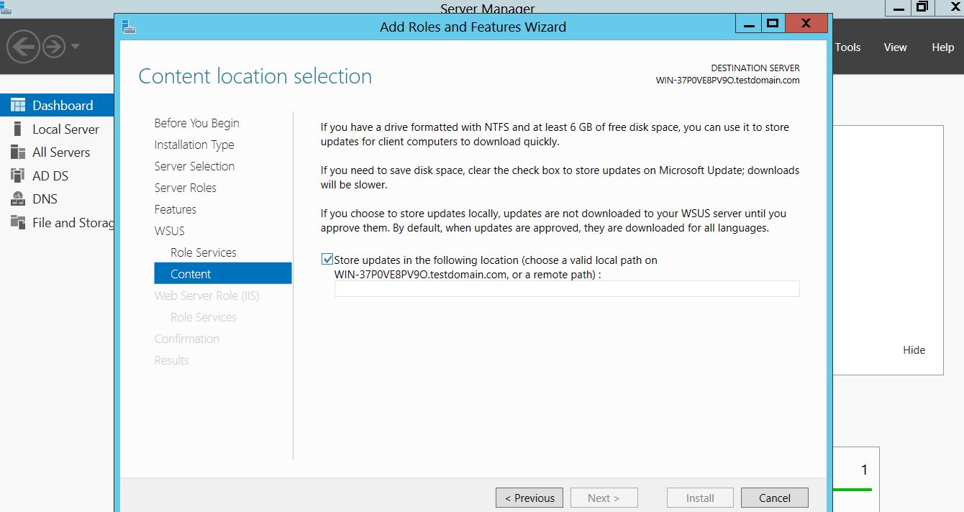Jump to WSUS Role Services step
964x512 pixels.
pyautogui.click(x=203, y=252)
